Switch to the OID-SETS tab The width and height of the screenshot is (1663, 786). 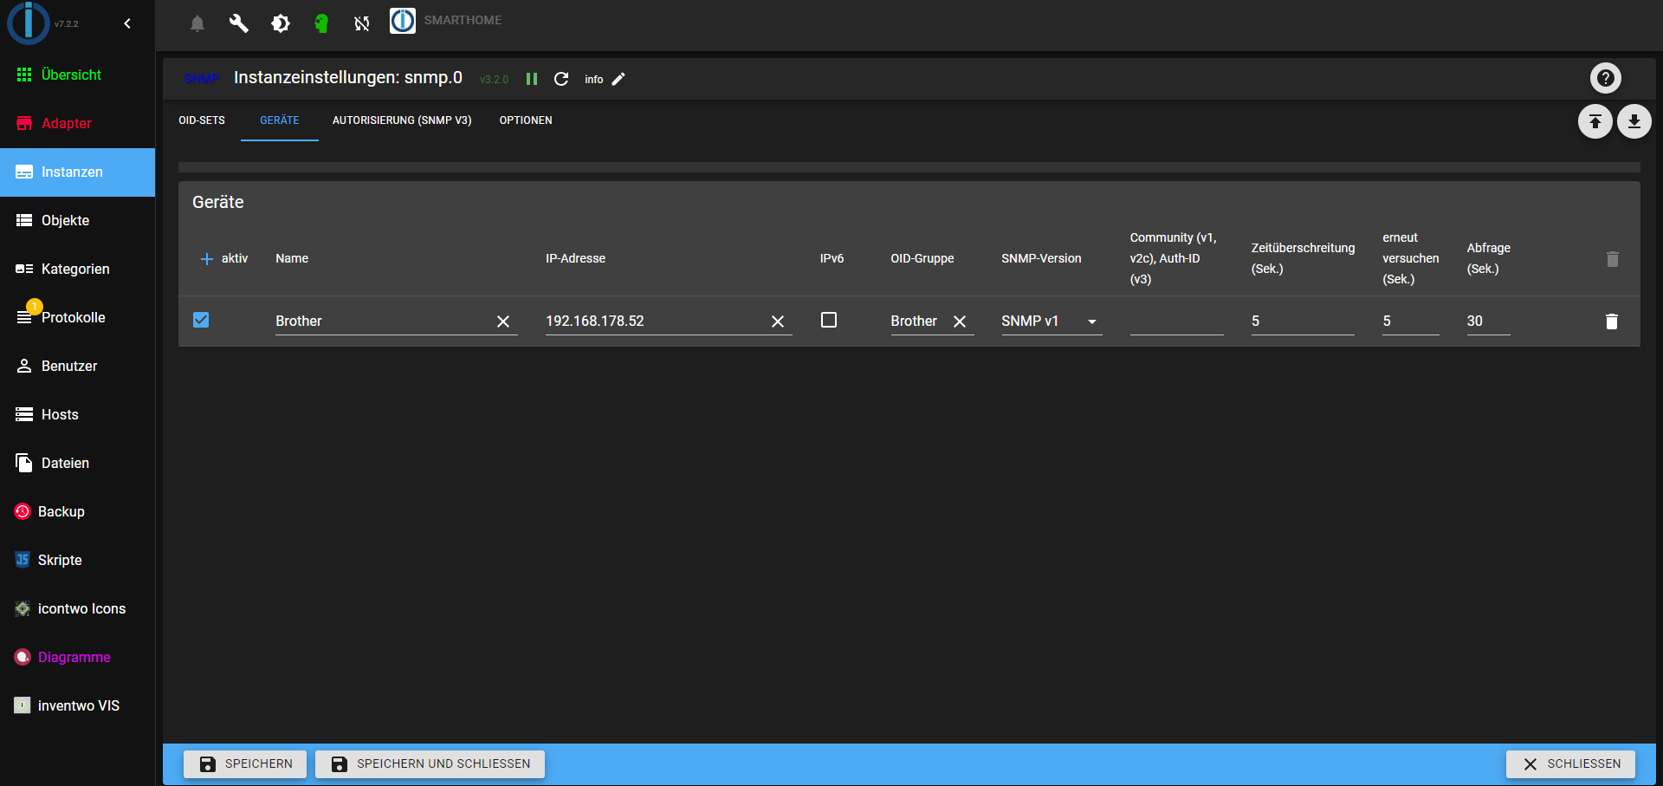click(202, 120)
